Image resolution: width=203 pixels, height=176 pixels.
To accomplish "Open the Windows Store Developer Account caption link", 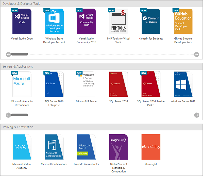I will click(54, 40).
